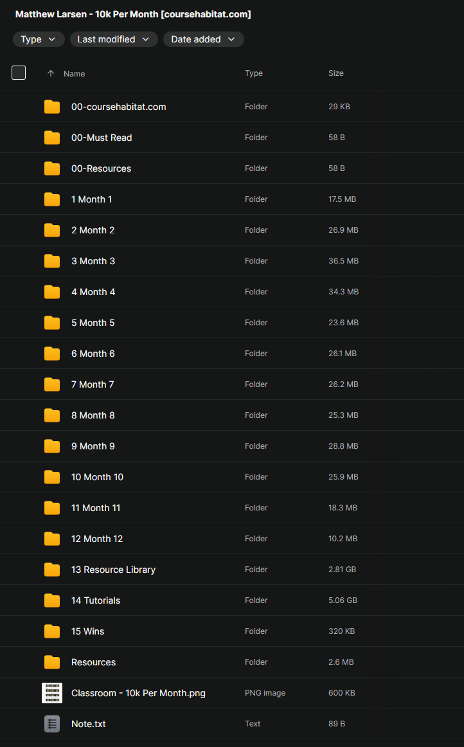This screenshot has width=464, height=747.
Task: Click the sort direction arrow beside Name
Action: [x=51, y=74]
